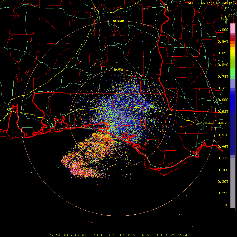Click the 0.787 scale value
This screenshot has height=237, width=237.
[223, 76]
